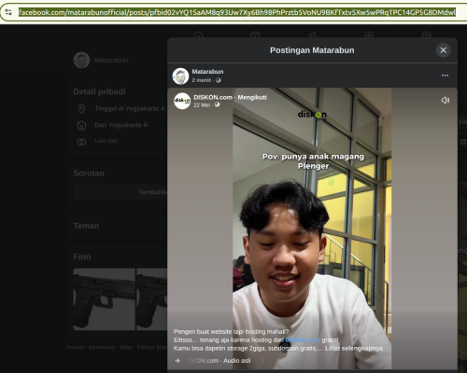Click Matarabun's avatar in the post header
Viewport: 467px width, 373px height.
[180, 76]
